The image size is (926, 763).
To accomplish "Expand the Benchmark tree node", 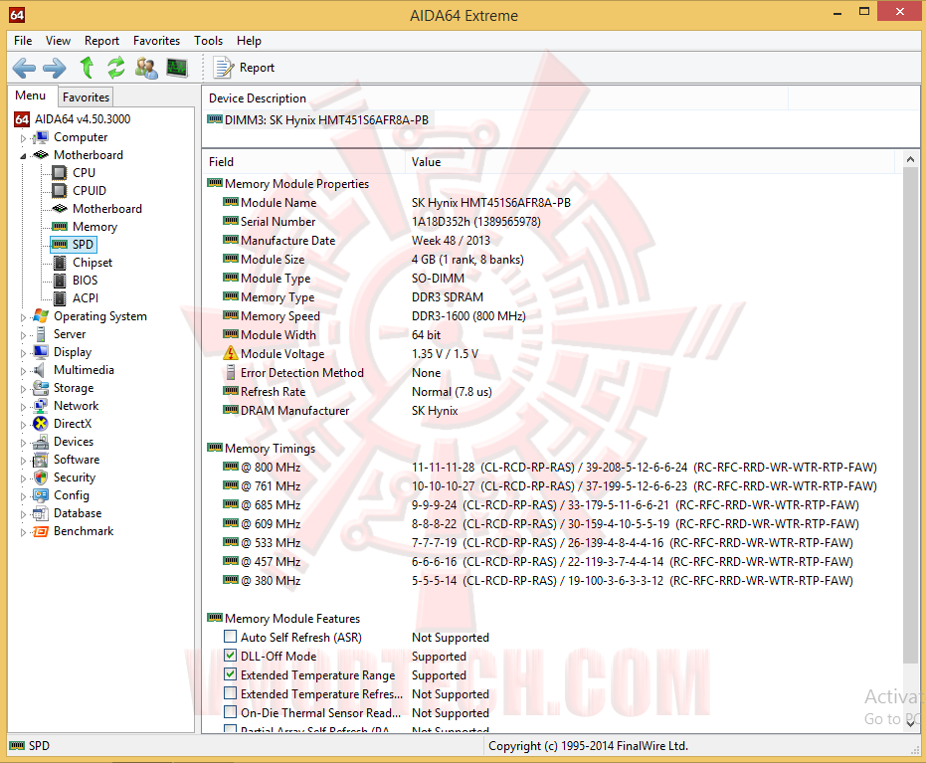I will [24, 532].
